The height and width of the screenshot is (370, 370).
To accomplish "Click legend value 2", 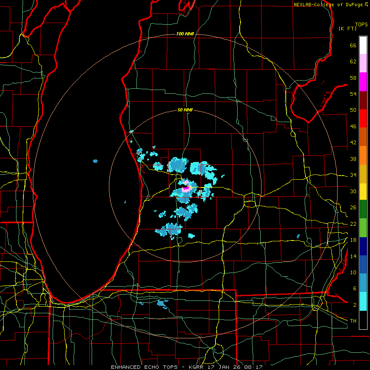I will (354, 305).
